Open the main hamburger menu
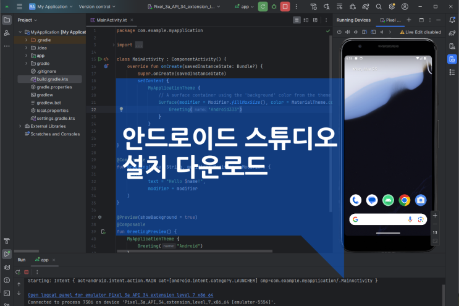Viewport: 459px width, 306px height. [19, 6]
